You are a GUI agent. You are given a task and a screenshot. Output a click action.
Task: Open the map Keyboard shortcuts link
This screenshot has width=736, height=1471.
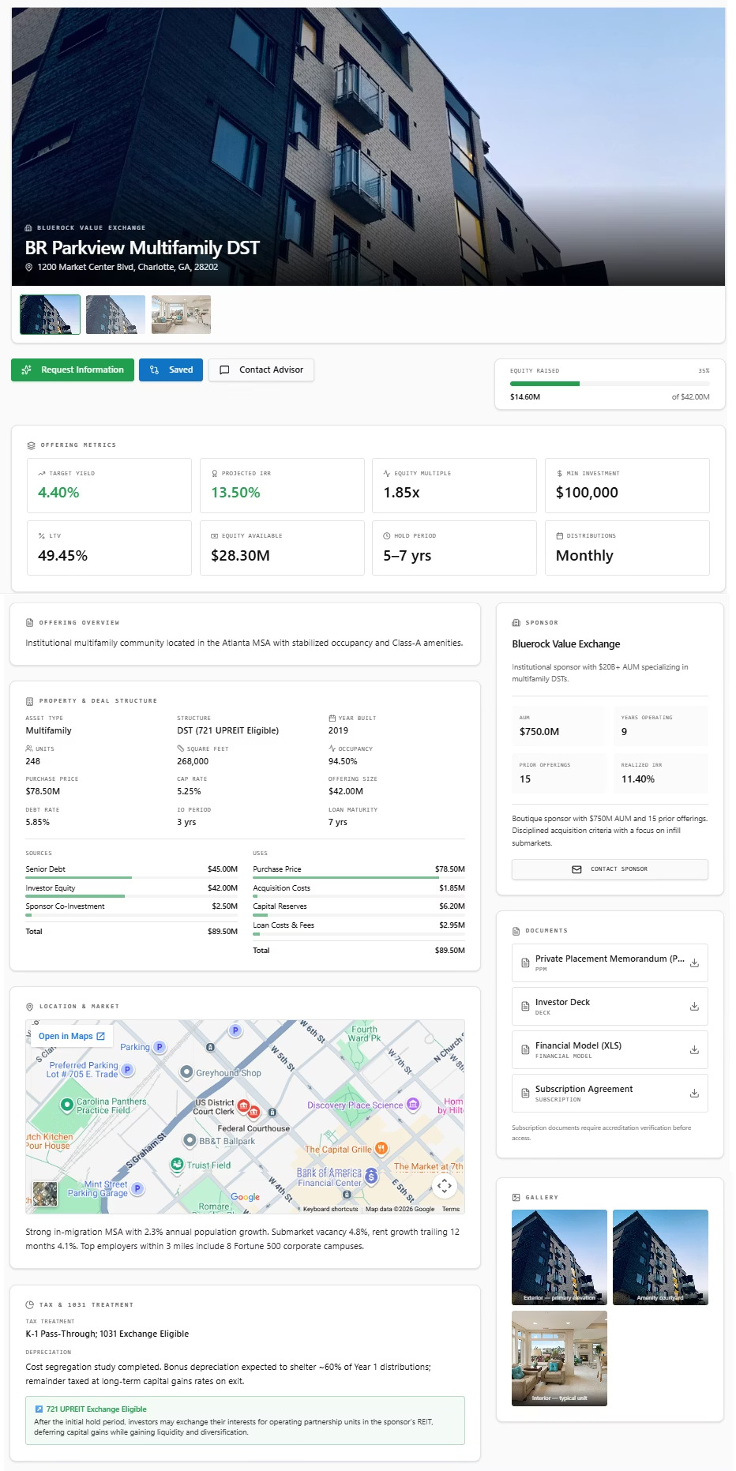click(x=330, y=1209)
